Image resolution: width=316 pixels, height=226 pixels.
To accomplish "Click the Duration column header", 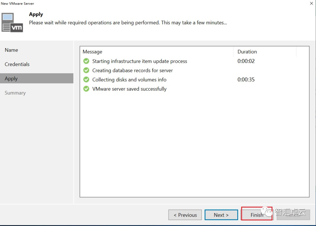I will tap(247, 52).
